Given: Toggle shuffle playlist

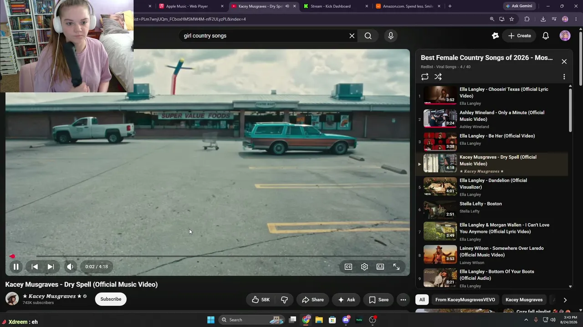Looking at the screenshot, I should [x=438, y=77].
